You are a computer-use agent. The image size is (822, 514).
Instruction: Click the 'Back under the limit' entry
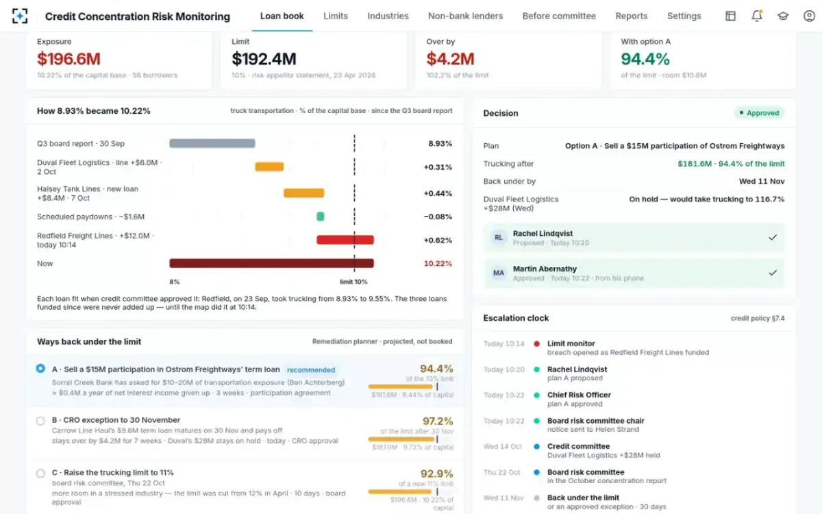coord(607,502)
